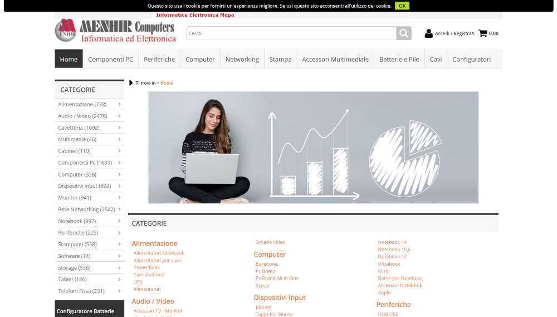
Task: Expand the Cabinet (110) chevron
Action: (119, 151)
